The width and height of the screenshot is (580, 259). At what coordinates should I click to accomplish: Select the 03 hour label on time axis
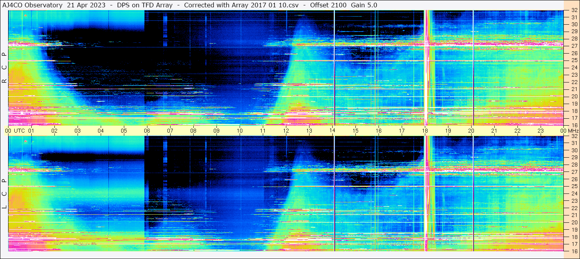pyautogui.click(x=77, y=131)
